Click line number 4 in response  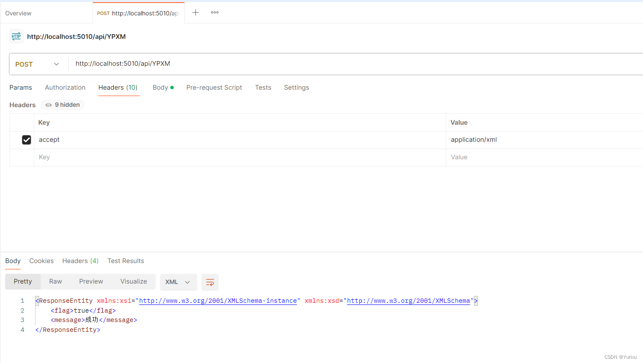tap(23, 330)
